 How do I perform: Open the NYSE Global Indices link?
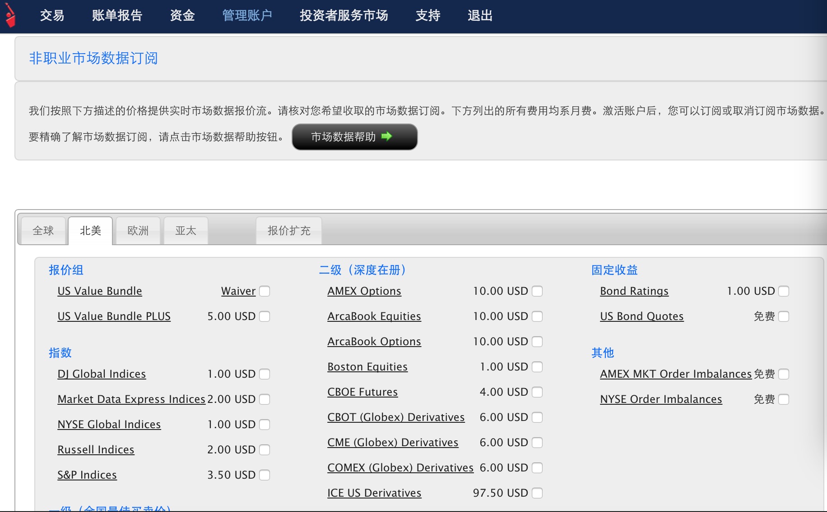pyautogui.click(x=109, y=425)
